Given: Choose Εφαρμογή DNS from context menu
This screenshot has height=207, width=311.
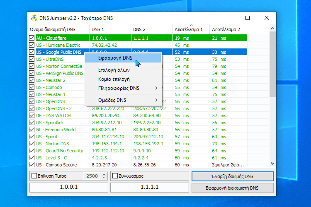Looking at the screenshot, I should (x=123, y=58).
